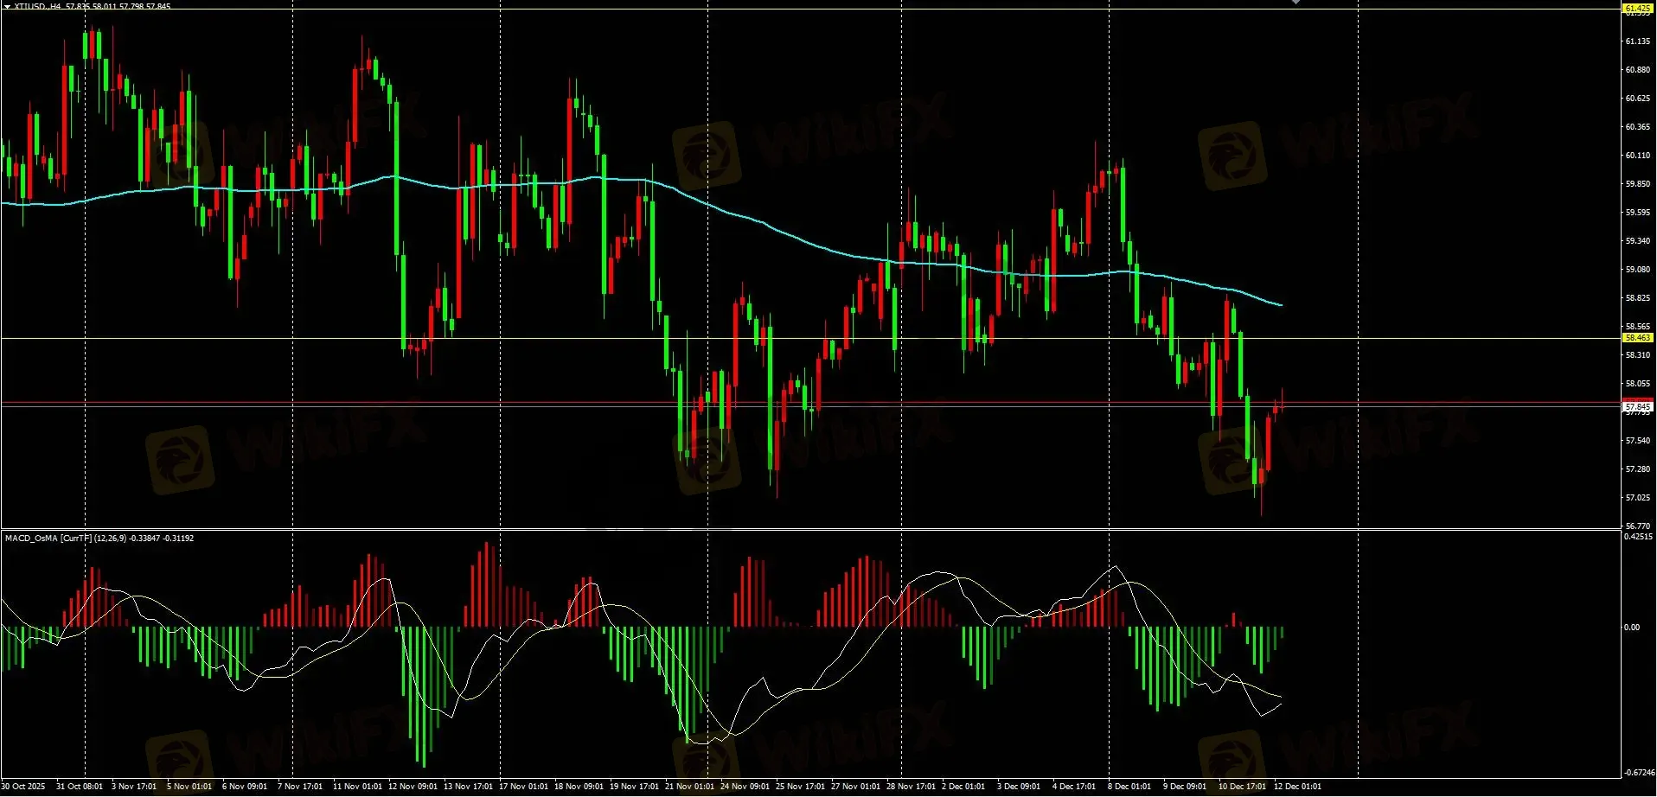Viewport: 1657px width, 797px height.
Task: Click the 58.310 price axis value
Action: tap(1638, 355)
